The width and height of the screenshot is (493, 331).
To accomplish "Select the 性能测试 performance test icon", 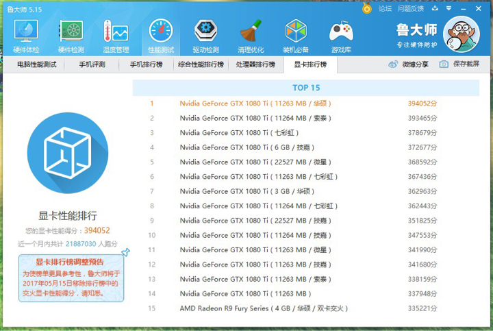I will (x=161, y=36).
